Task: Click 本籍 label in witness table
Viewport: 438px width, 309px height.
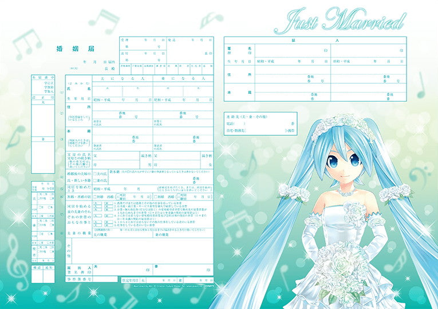Action: click(x=239, y=92)
